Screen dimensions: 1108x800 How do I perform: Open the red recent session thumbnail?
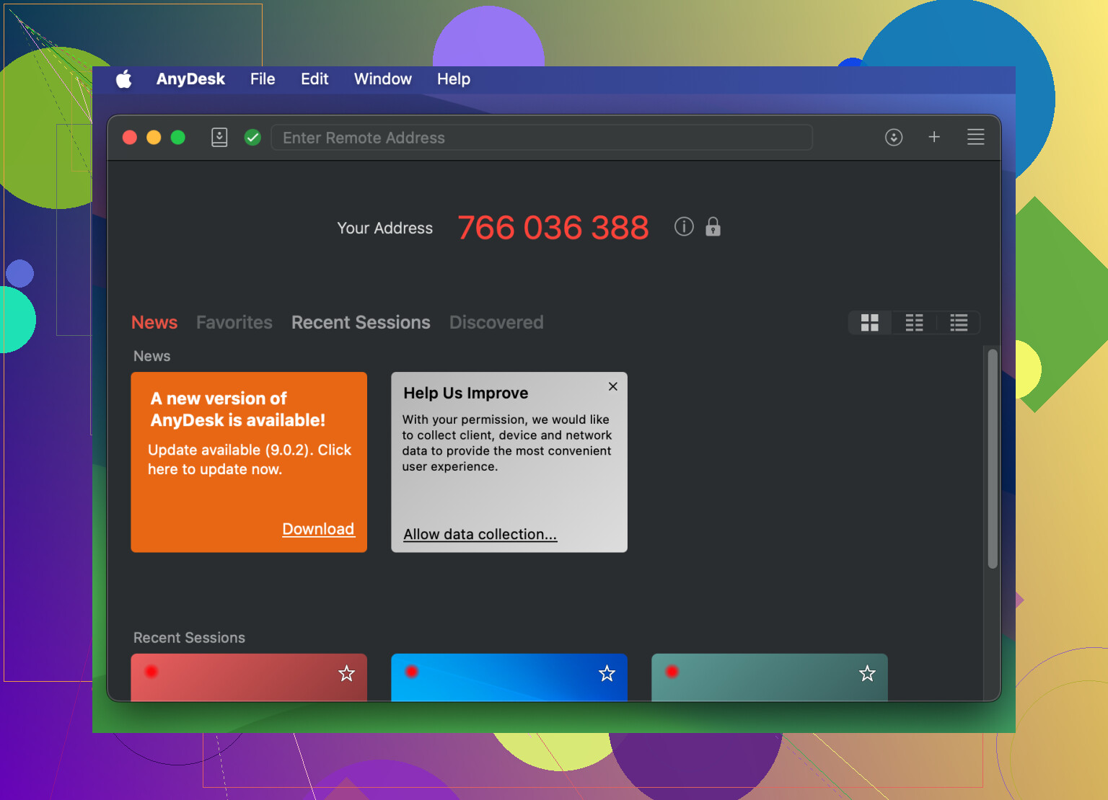coord(249,677)
